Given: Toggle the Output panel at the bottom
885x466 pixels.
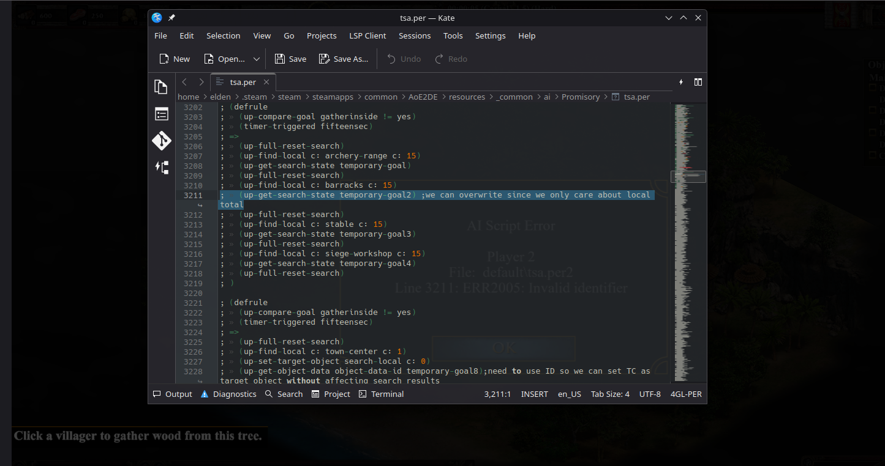Looking at the screenshot, I should [x=173, y=394].
